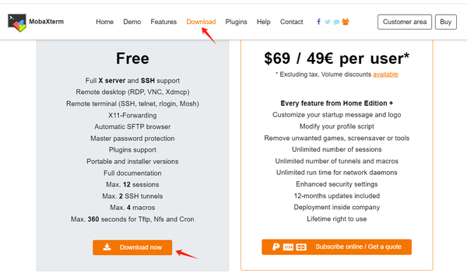This screenshot has height=280, width=467.
Task: Click the Visa card icon
Action: [288, 247]
